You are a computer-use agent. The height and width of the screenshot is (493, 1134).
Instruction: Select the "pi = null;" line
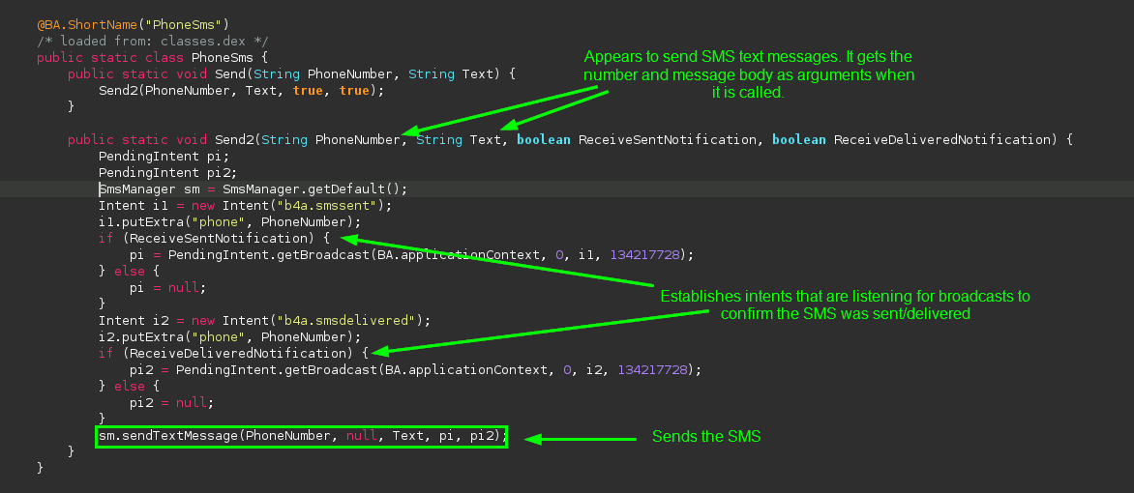[167, 288]
